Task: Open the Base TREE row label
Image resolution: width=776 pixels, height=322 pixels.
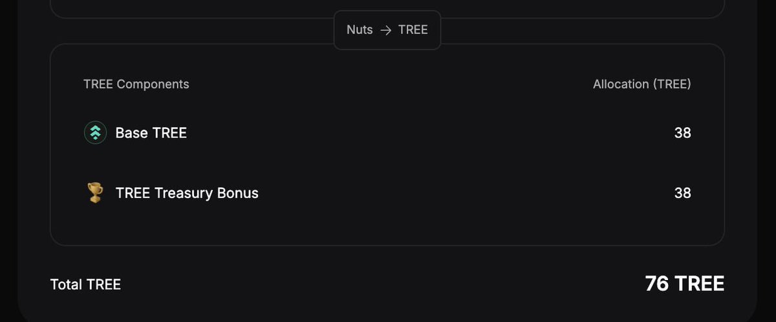Action: 151,133
